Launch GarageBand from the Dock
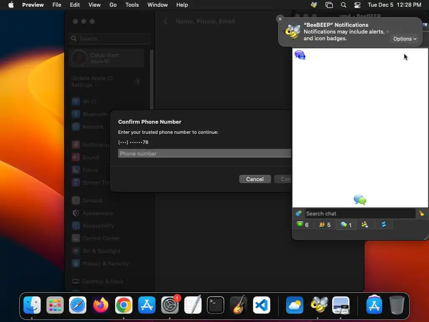The height and width of the screenshot is (322, 429). [238, 304]
